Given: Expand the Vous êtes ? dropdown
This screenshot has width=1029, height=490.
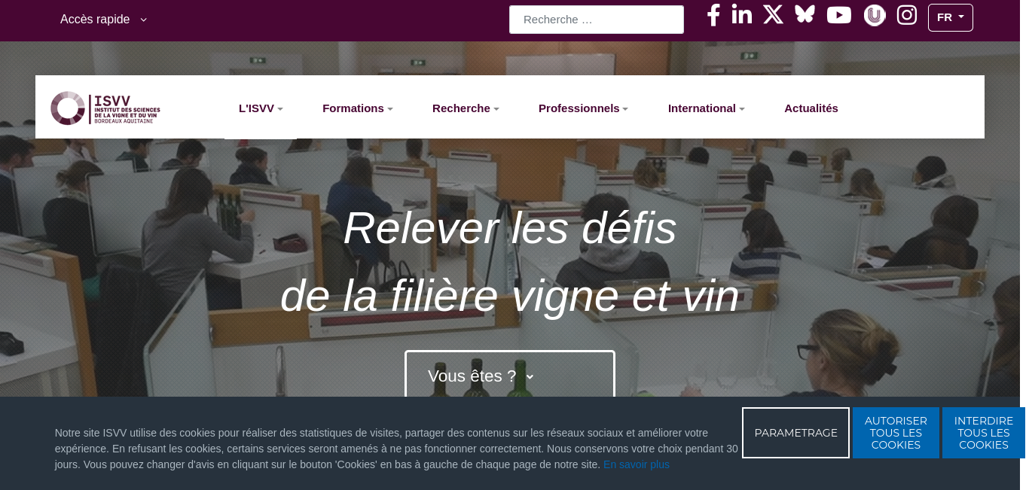Looking at the screenshot, I should click(510, 376).
